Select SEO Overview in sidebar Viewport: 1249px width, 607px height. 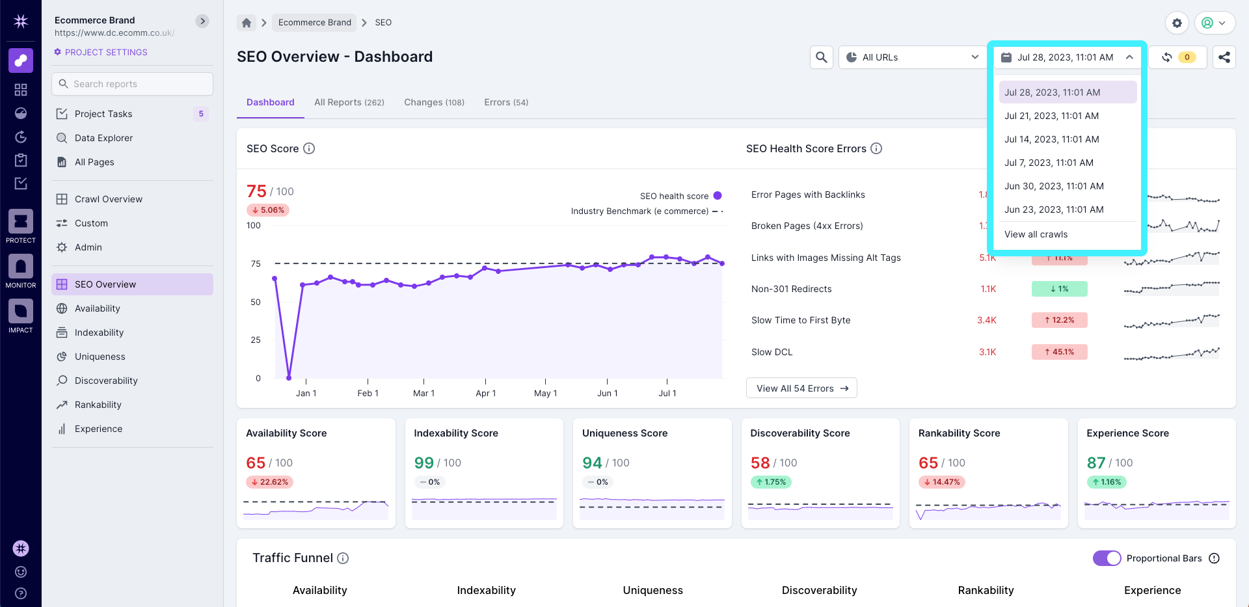tap(132, 284)
